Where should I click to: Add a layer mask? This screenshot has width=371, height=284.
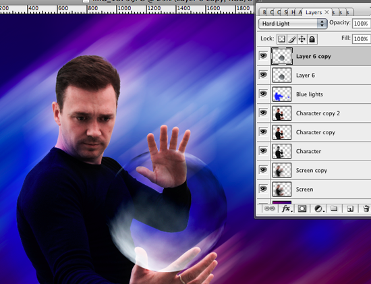[302, 208]
